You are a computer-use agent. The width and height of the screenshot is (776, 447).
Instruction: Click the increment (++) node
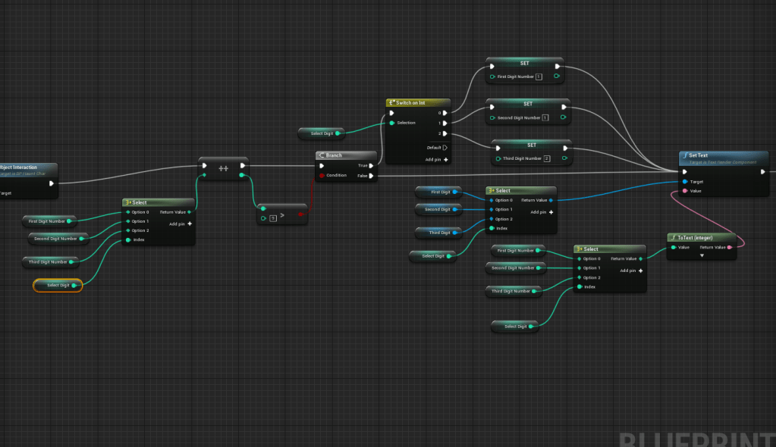pyautogui.click(x=223, y=167)
